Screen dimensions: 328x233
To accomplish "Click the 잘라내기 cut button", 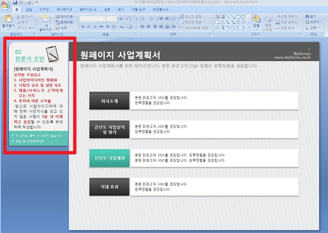I will point(25,16).
